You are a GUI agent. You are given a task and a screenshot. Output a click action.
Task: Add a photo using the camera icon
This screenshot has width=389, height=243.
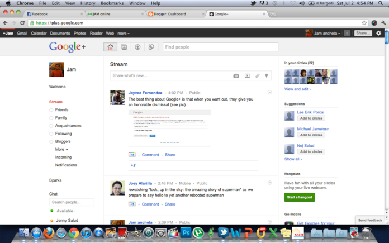pyautogui.click(x=236, y=75)
